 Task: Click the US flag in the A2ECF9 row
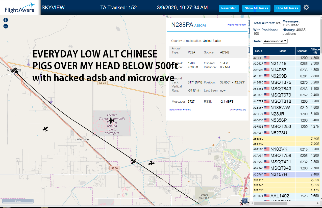tap(267, 58)
